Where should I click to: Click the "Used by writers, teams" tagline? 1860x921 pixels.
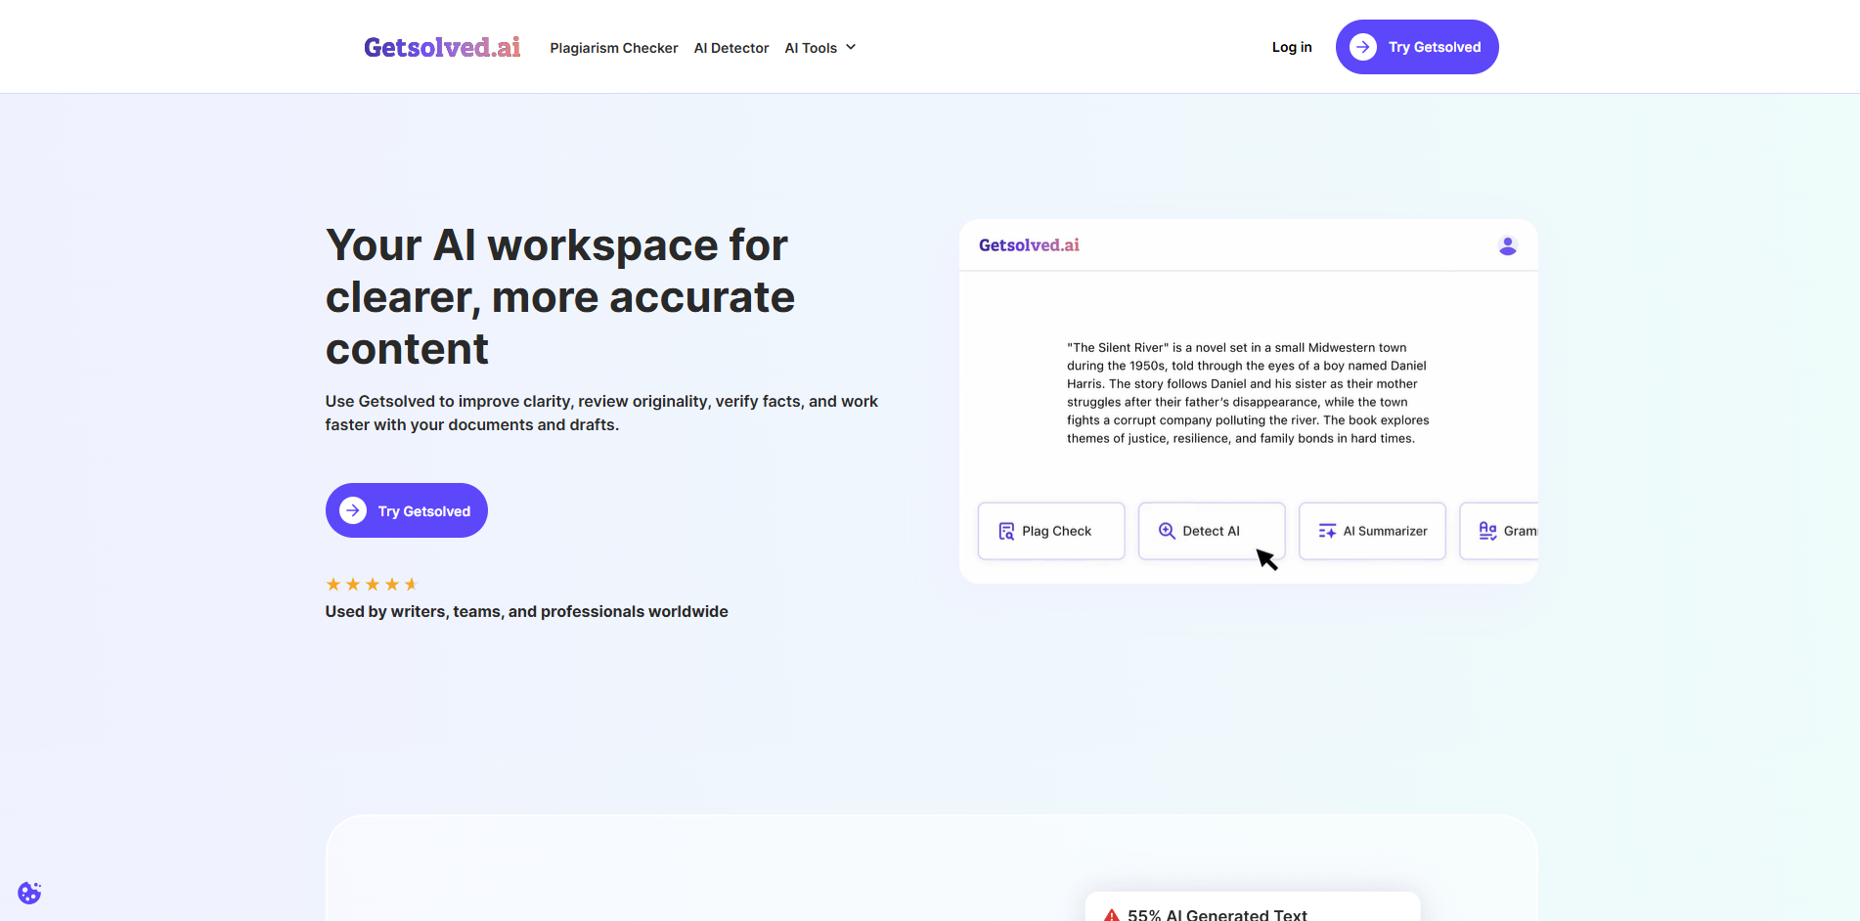point(526,611)
